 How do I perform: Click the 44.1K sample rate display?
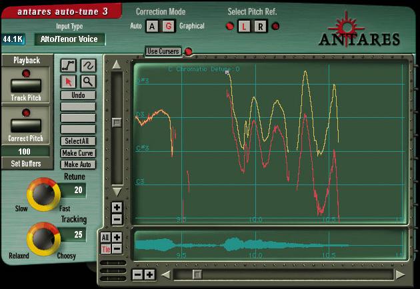point(13,39)
